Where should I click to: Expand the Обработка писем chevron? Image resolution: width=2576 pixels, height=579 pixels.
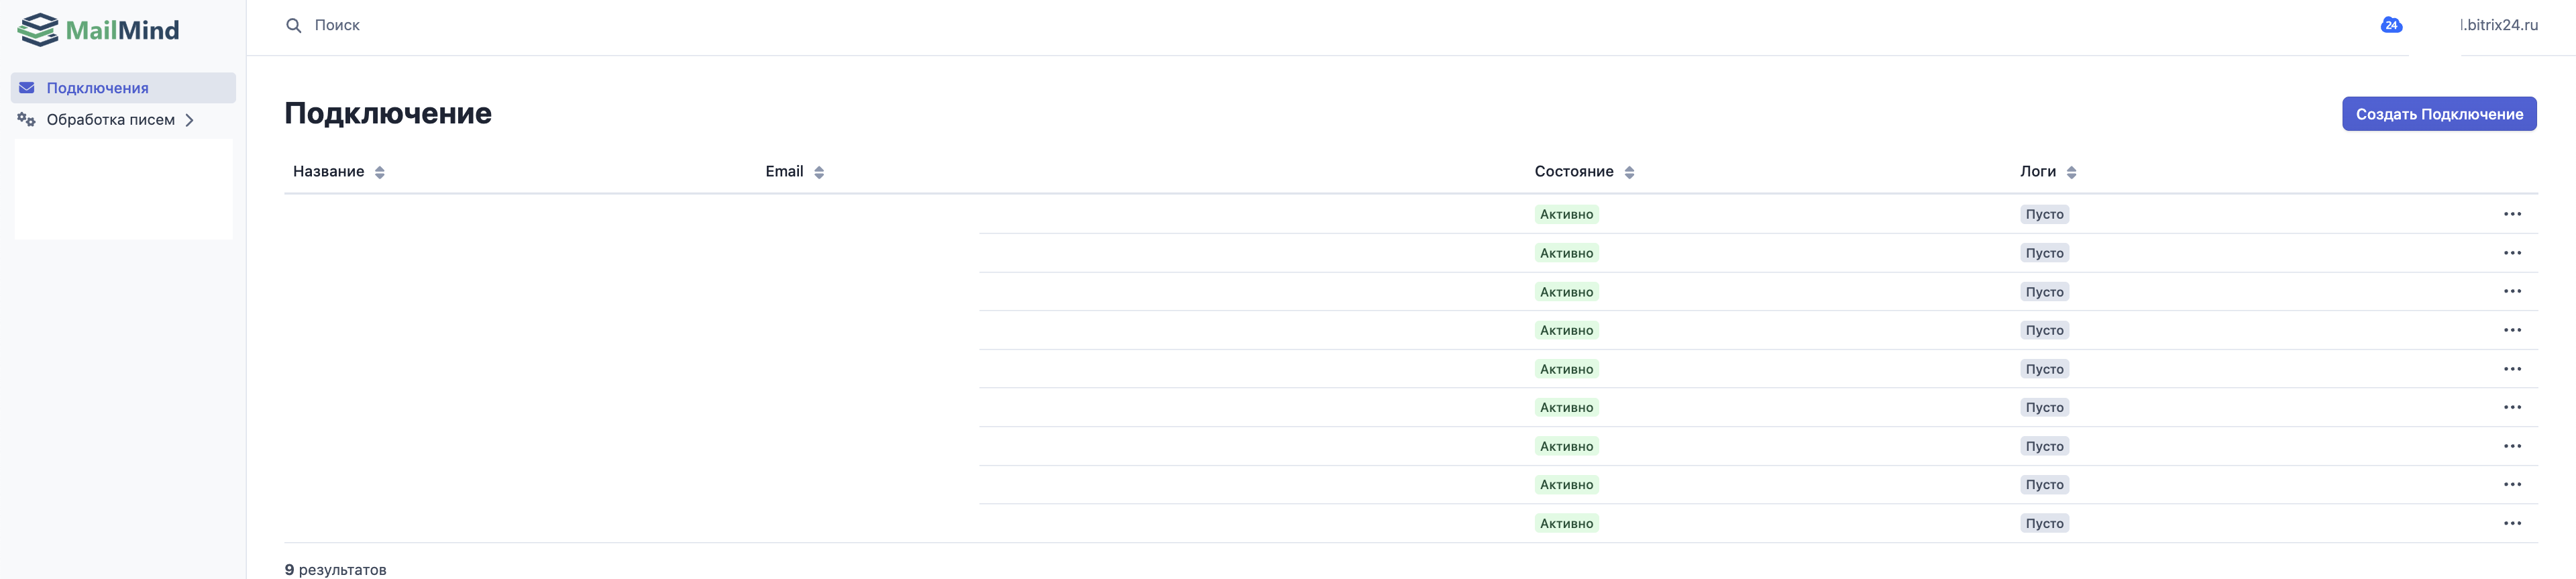tap(189, 120)
